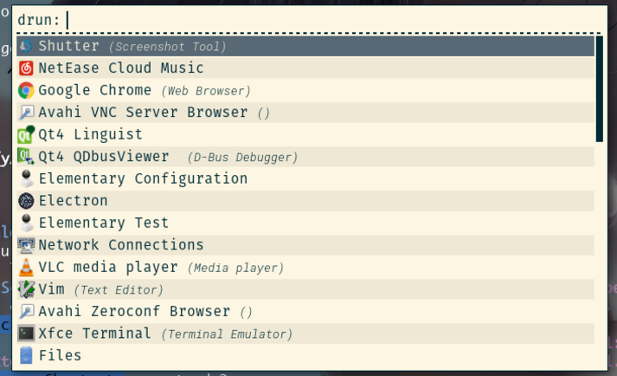Pick Qt4 QDbusViewer entry text
The image size is (617, 376).
(104, 157)
